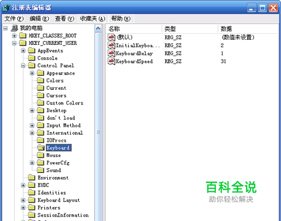Expand the International key
Screen dimensions: 281x221
32,133
